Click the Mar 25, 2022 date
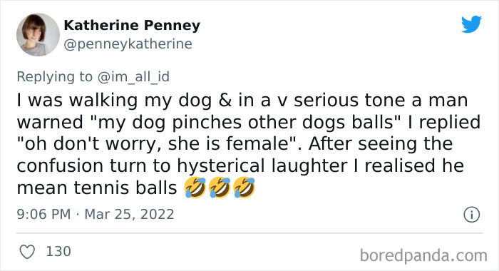 [129, 214]
